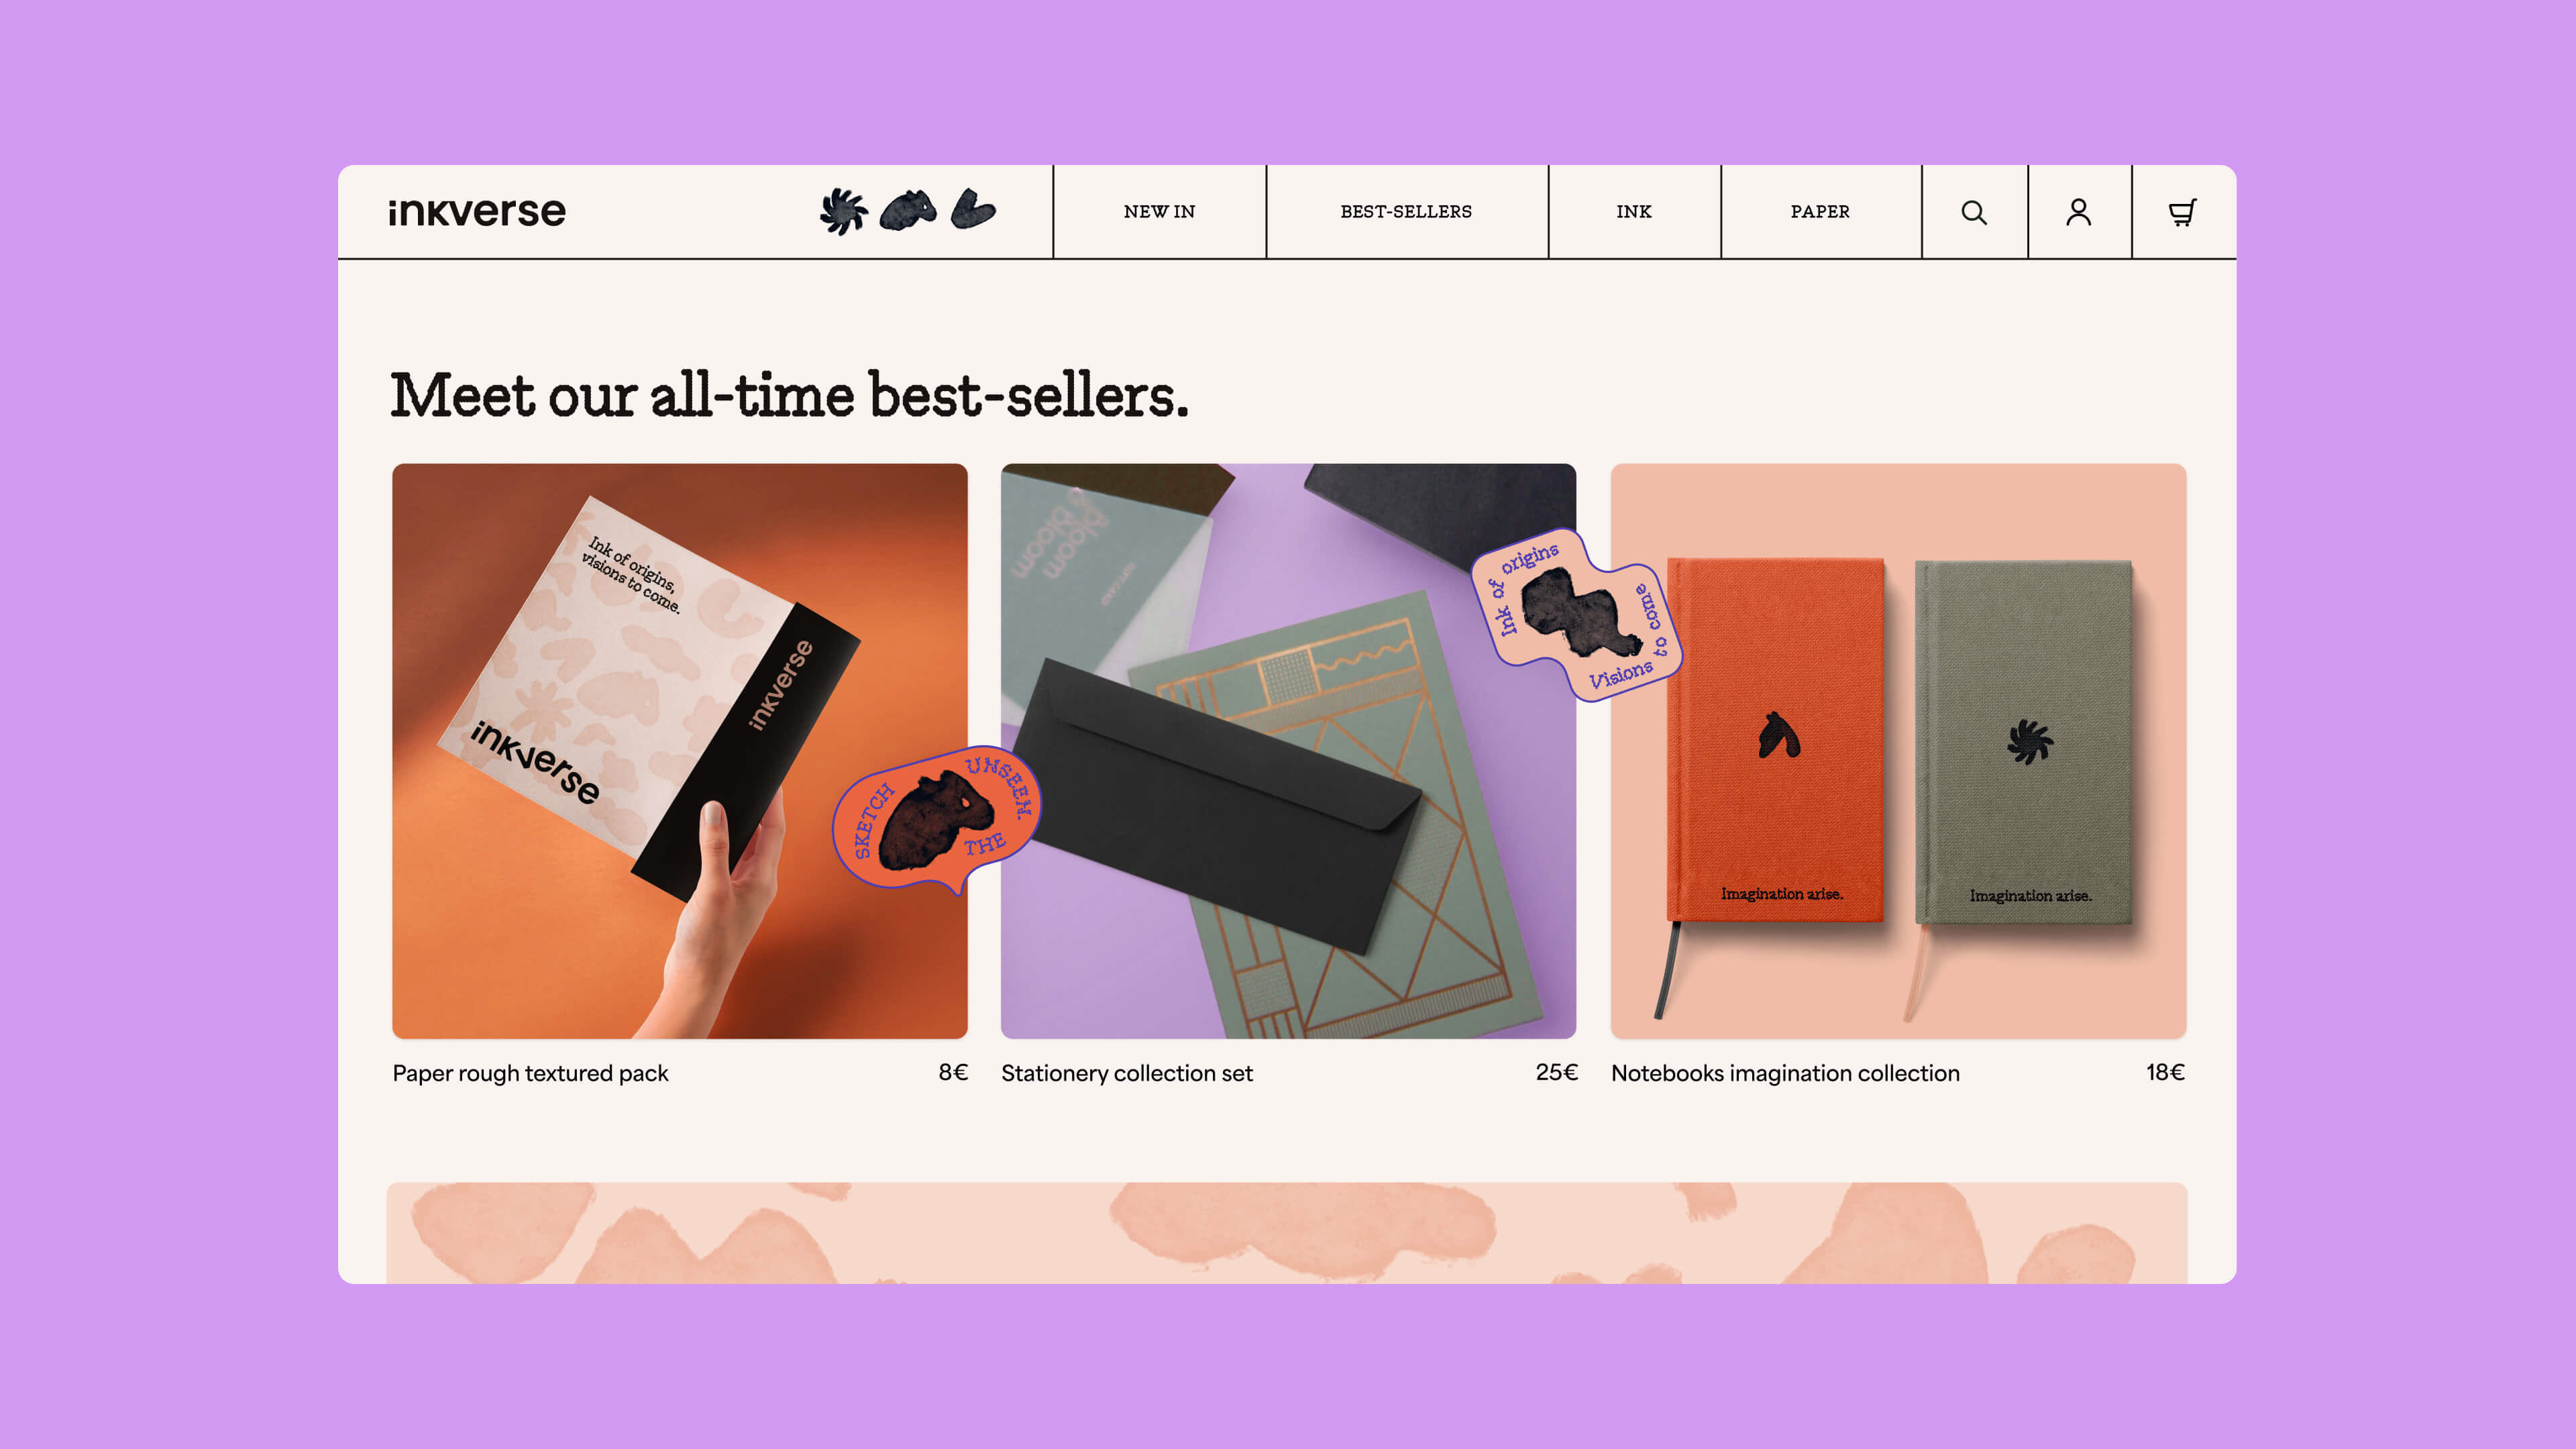2576x1449 pixels.
Task: Go to the NEW IN menu
Action: (x=1159, y=212)
